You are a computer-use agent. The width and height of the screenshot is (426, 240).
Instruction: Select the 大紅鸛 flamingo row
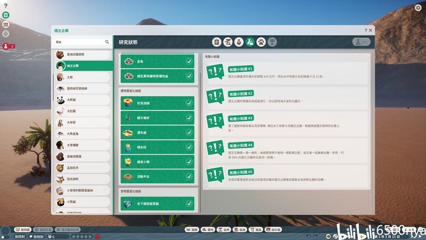click(83, 111)
